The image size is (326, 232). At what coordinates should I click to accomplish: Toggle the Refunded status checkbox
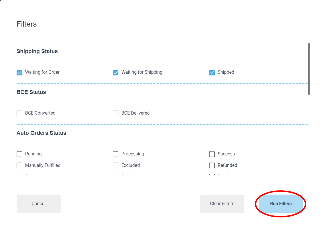tap(212, 165)
